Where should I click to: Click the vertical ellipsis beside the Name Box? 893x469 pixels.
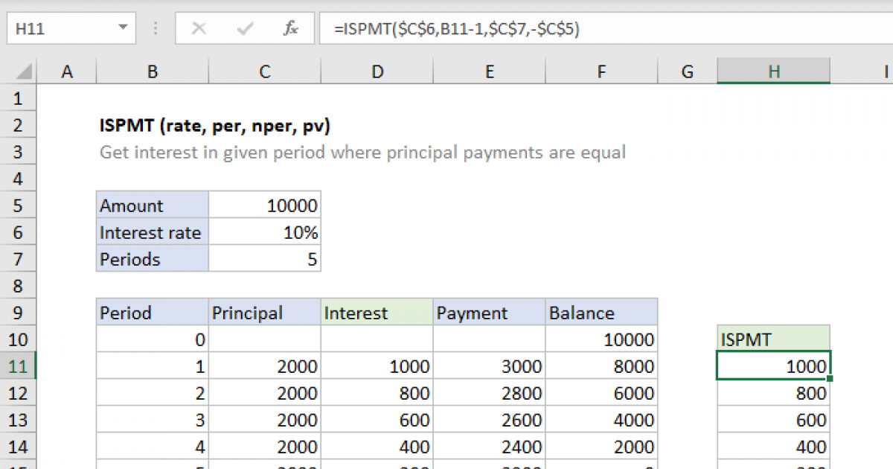pyautogui.click(x=155, y=28)
